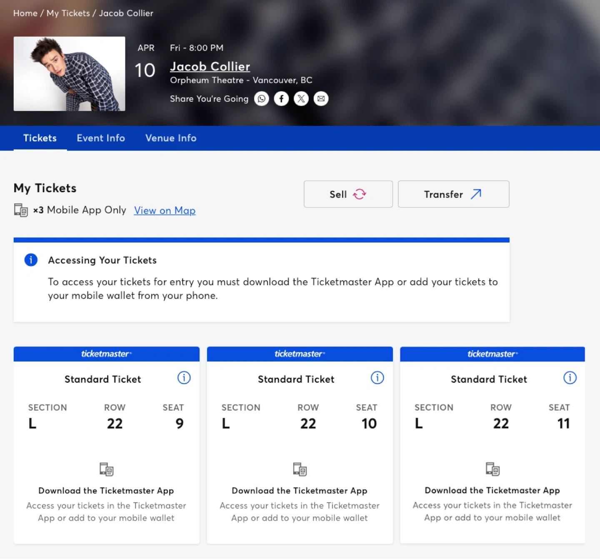
Task: Switch to the Tickets tab
Action: coord(40,138)
